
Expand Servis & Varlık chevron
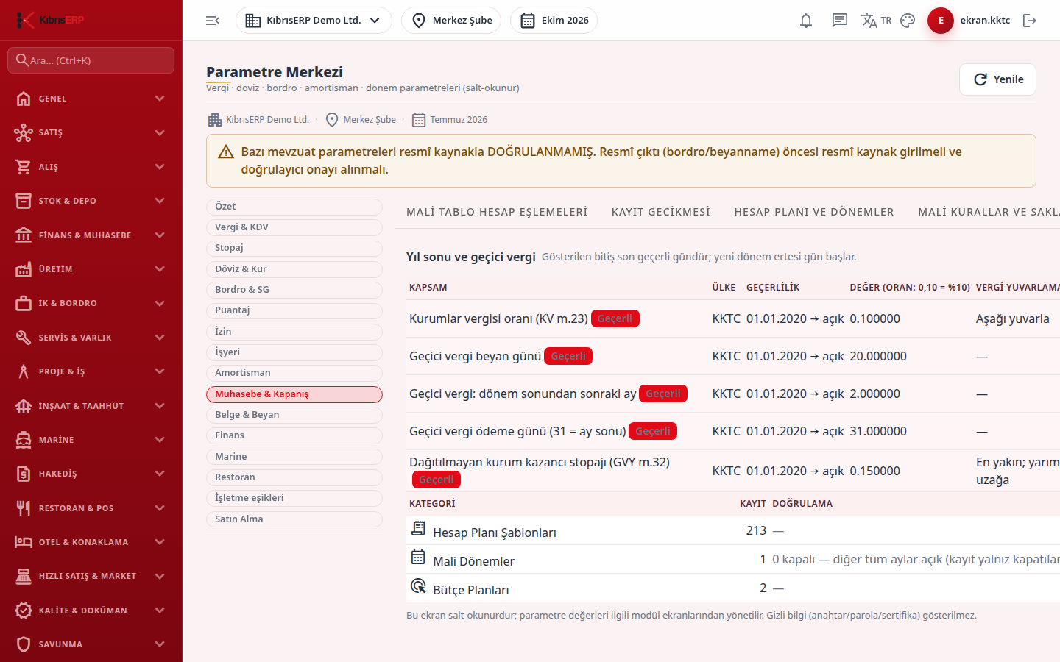pos(160,338)
